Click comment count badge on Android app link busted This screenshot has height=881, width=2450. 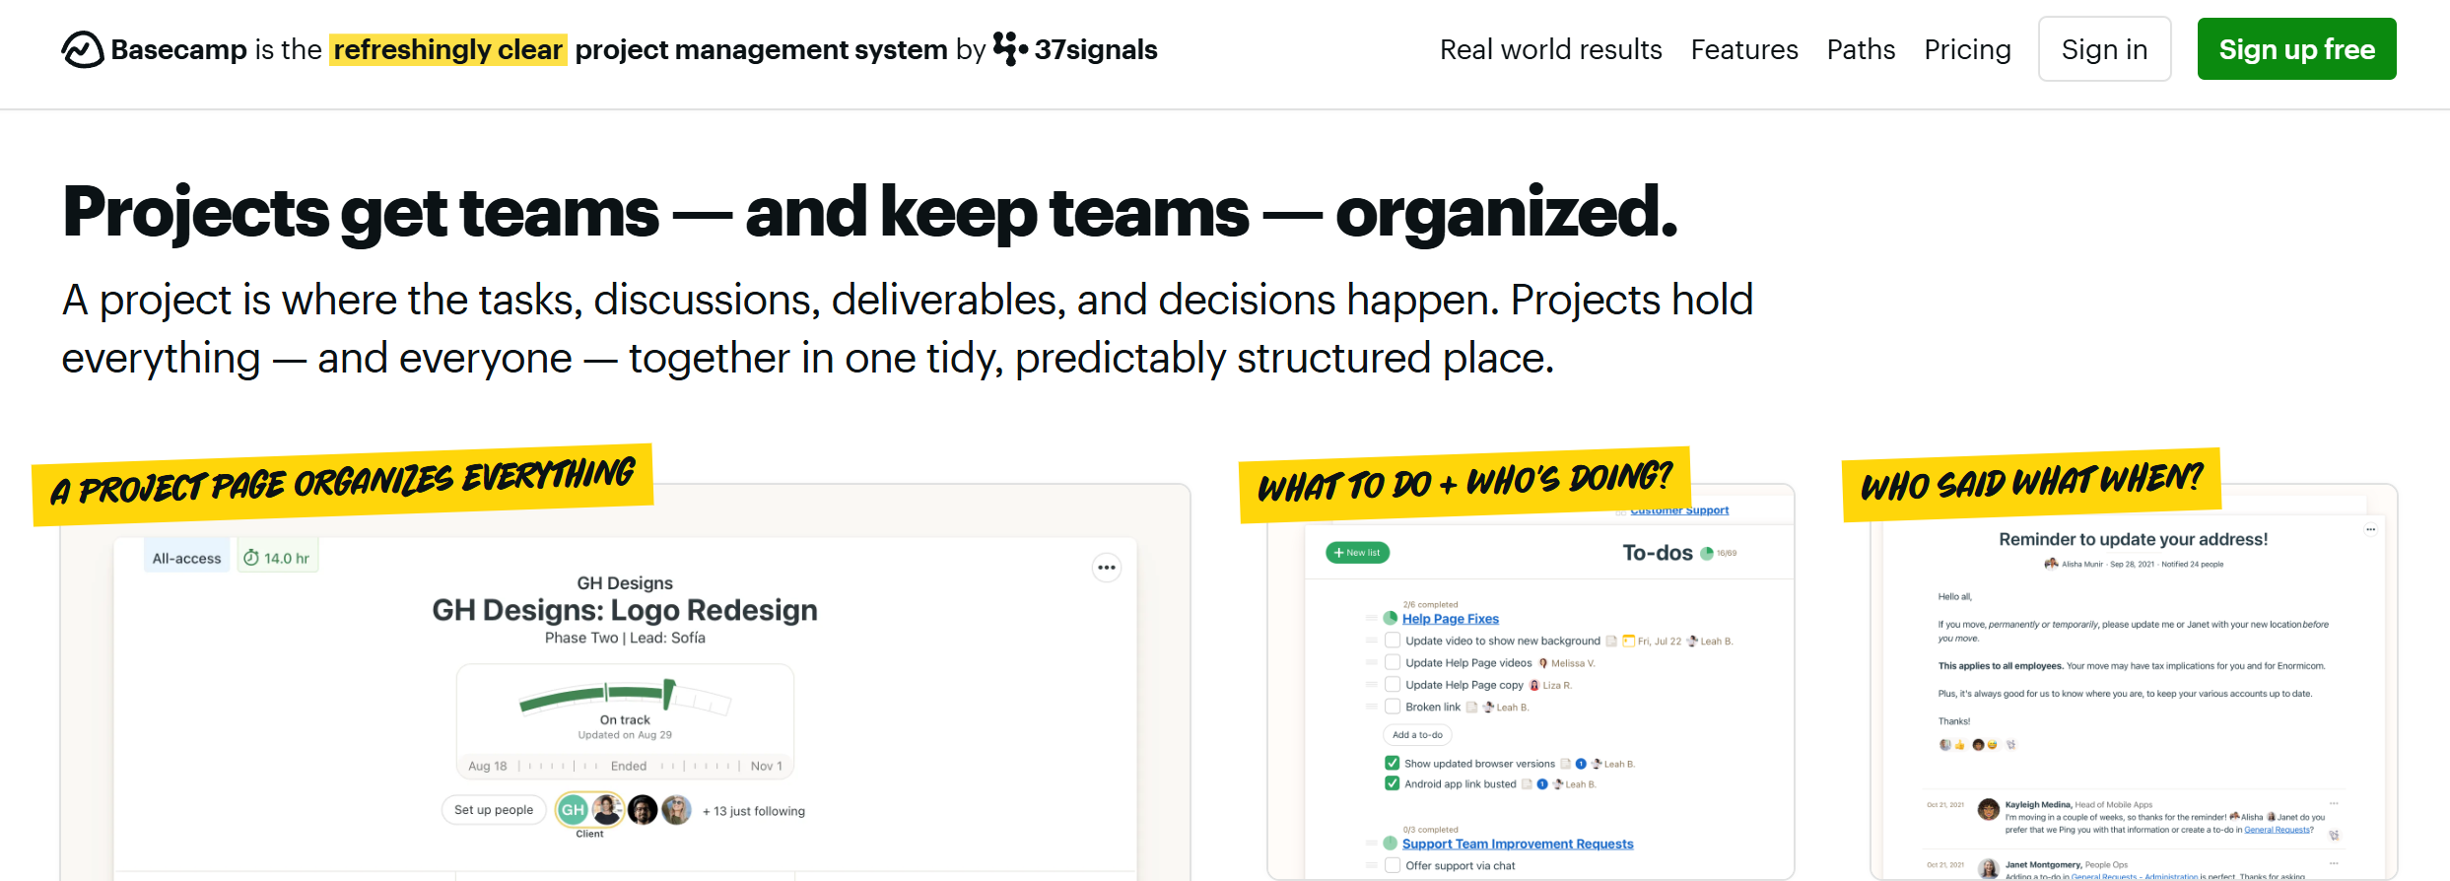1542,784
